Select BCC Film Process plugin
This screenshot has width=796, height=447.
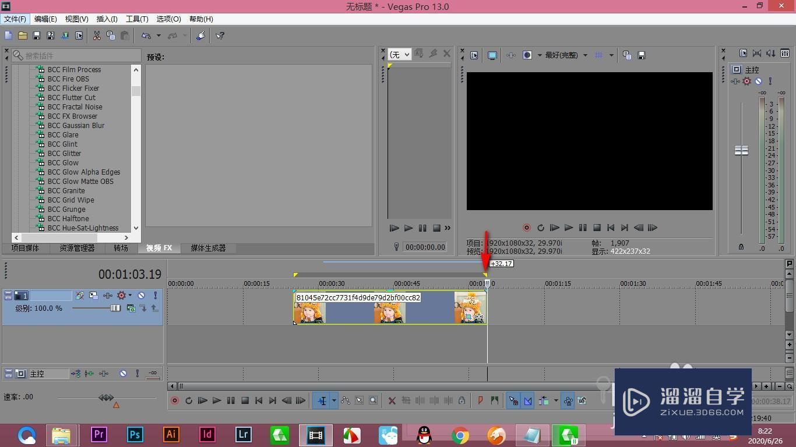point(74,70)
